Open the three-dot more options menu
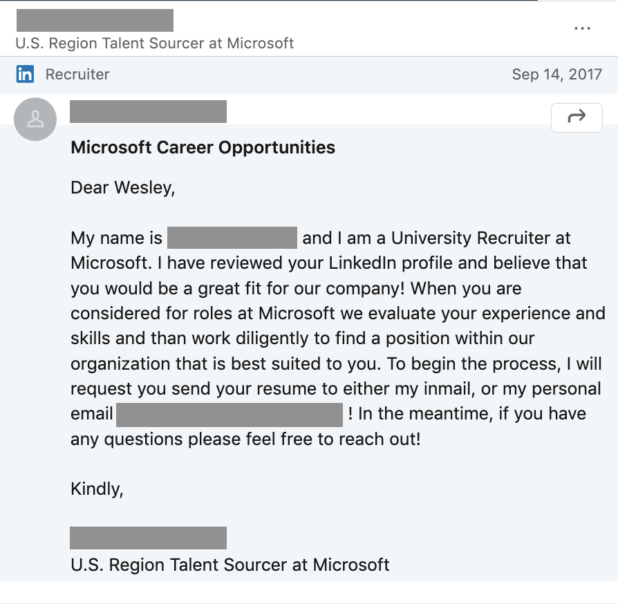 [582, 28]
